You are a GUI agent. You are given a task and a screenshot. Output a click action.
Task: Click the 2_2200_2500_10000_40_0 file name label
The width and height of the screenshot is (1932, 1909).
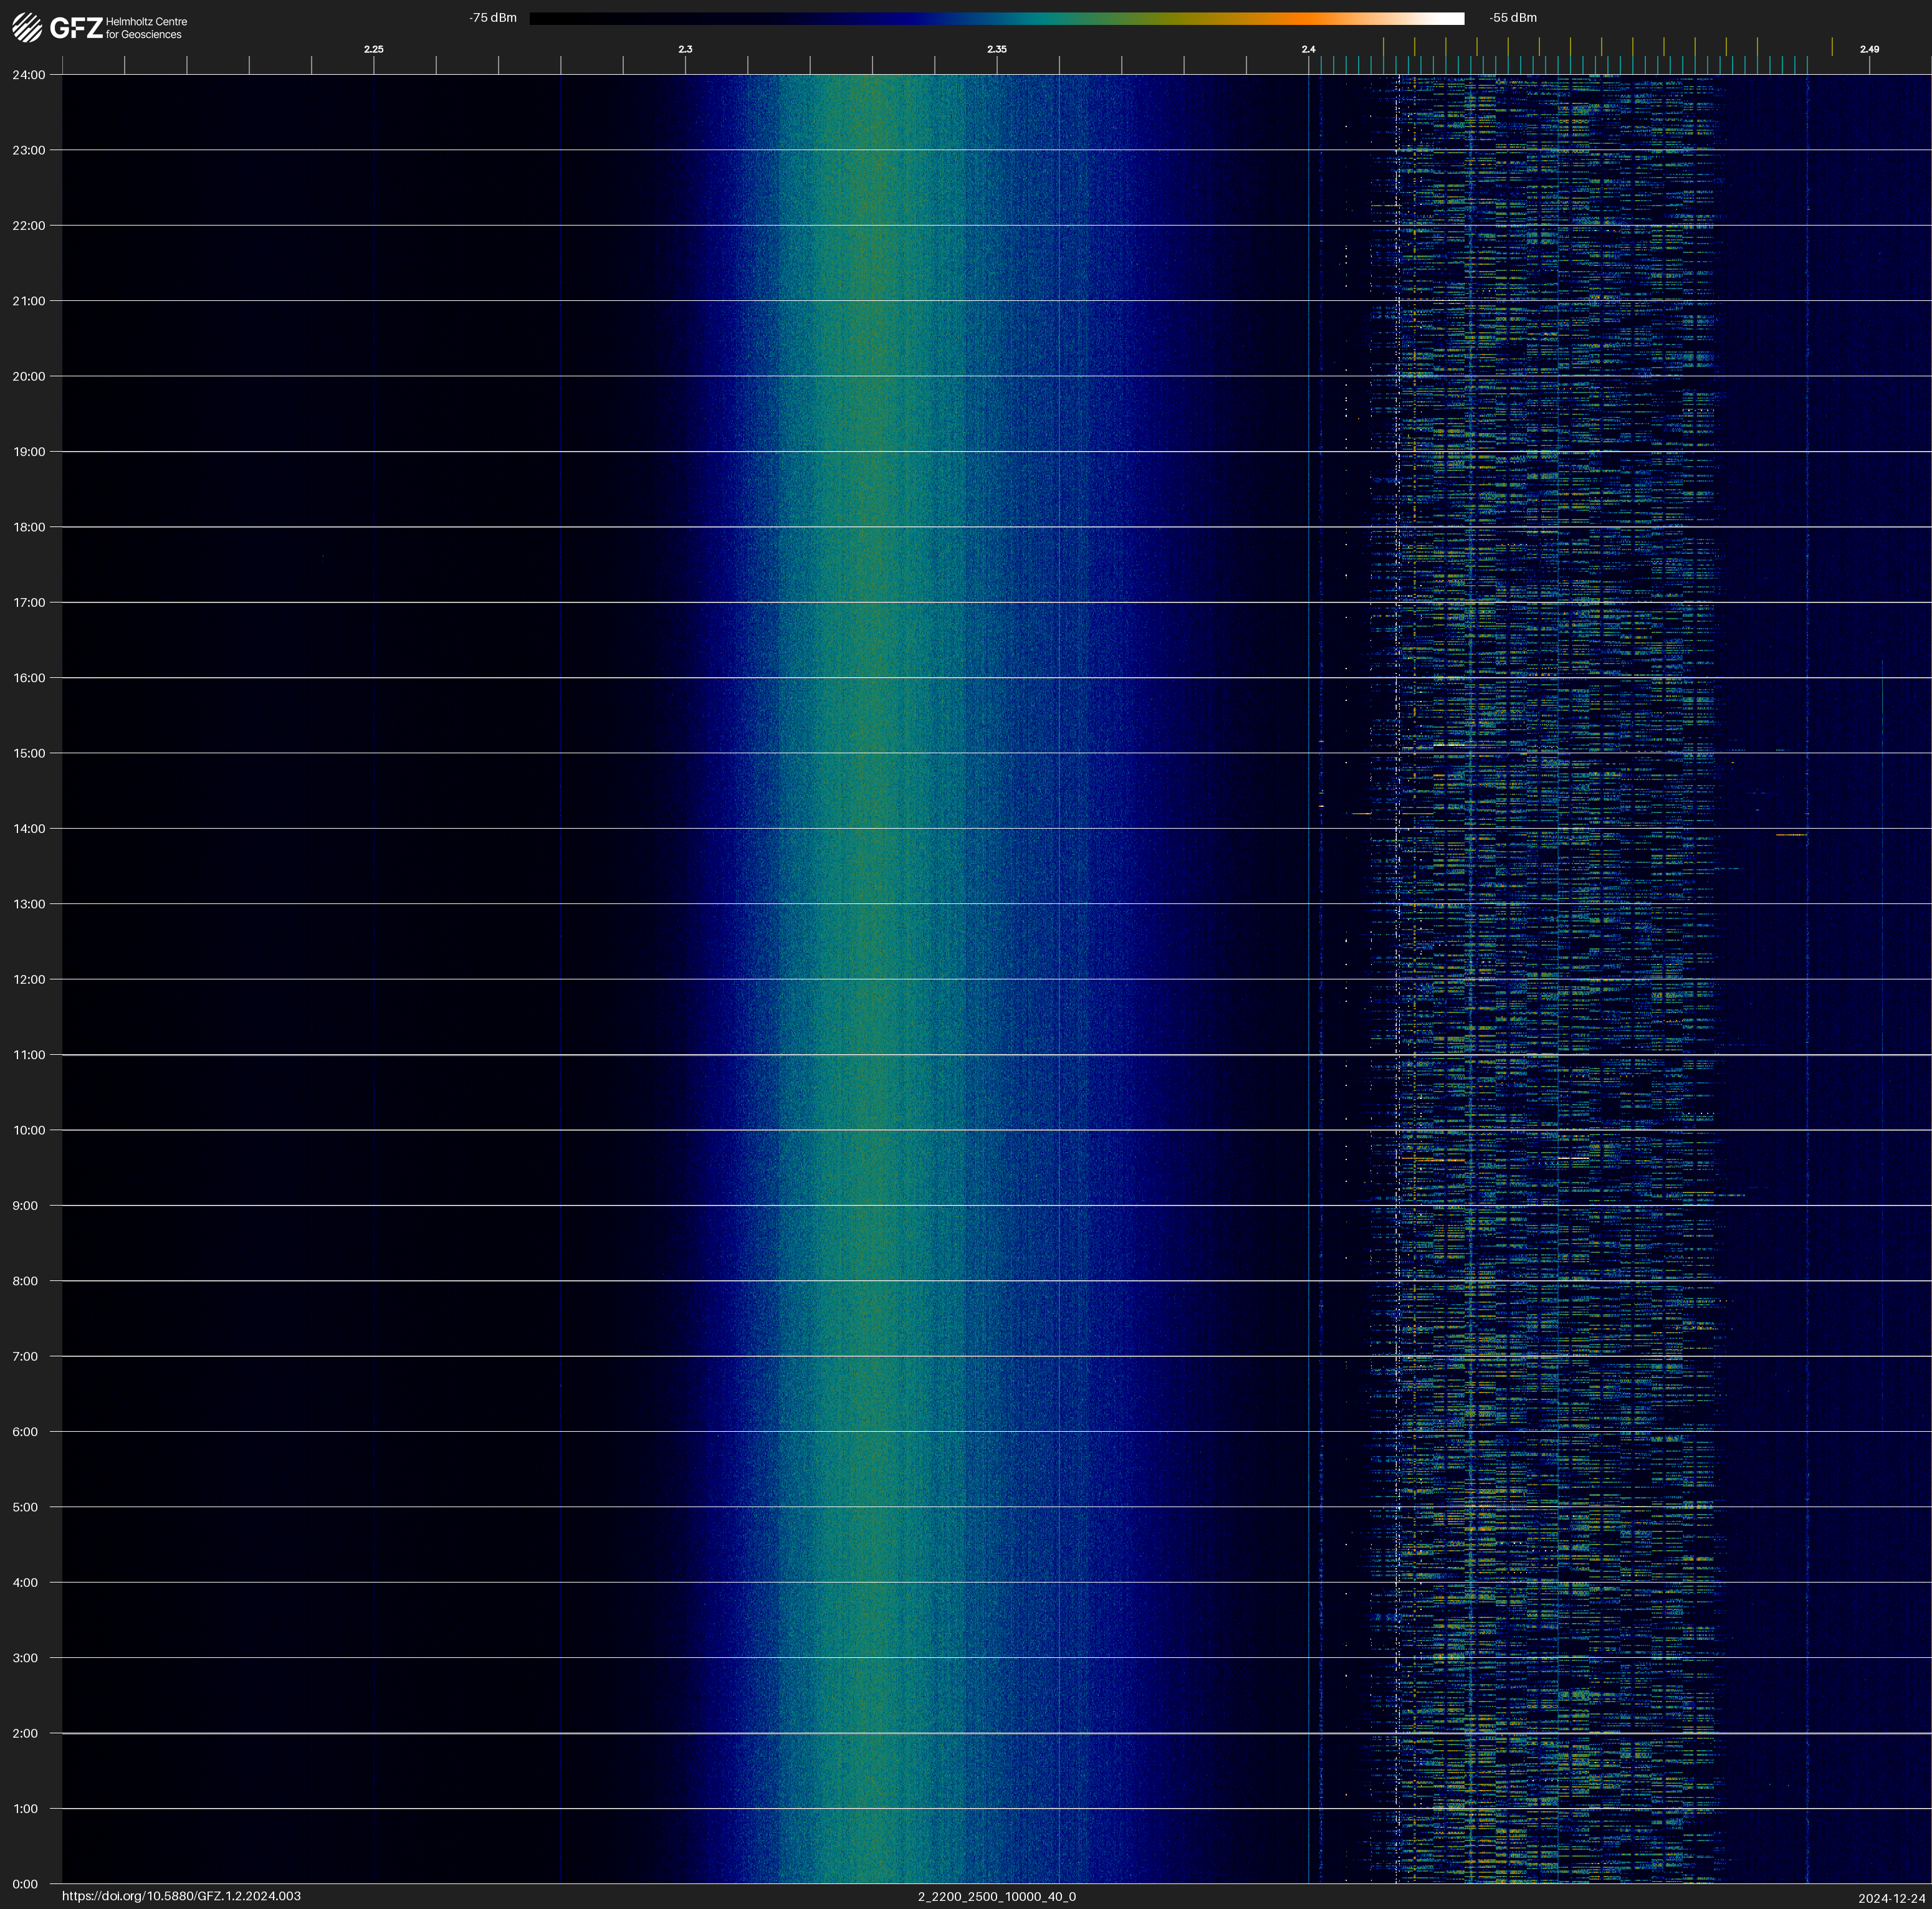tap(996, 1896)
